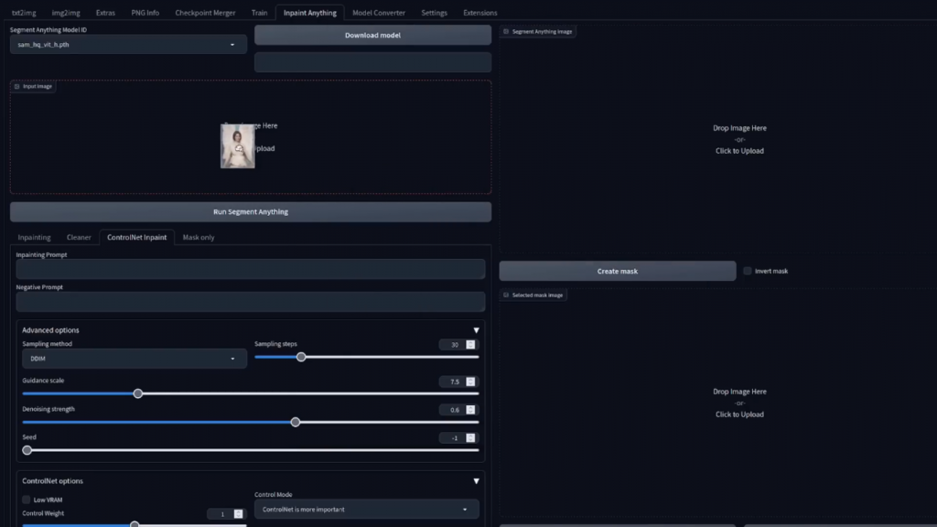This screenshot has width=937, height=527.
Task: Click the Denoising strength stepper arrows
Action: 471,410
